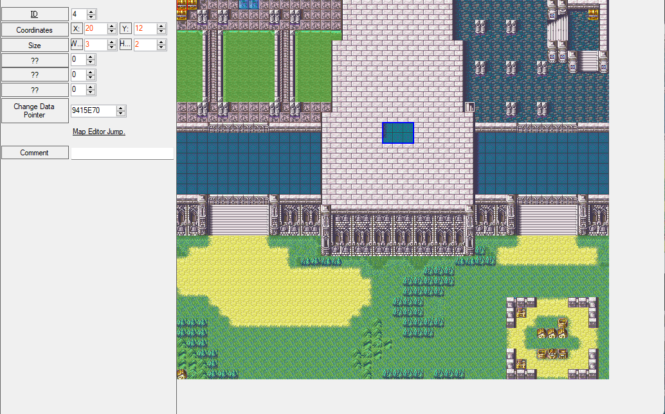Viewport: 665px width, 414px height.
Task: Click the H... label beside size
Action: (125, 44)
